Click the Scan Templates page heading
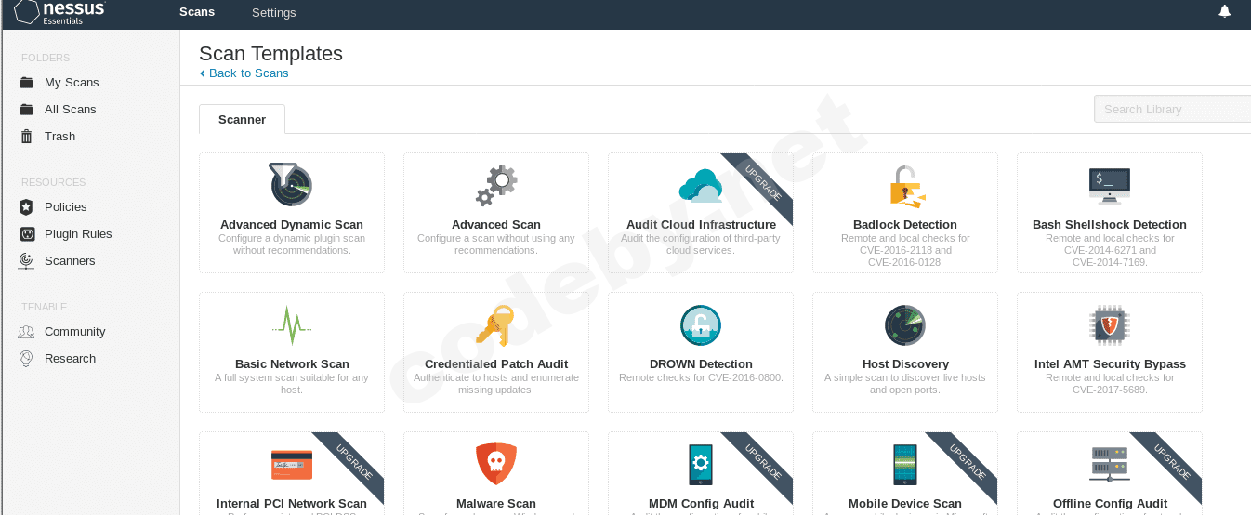The image size is (1251, 515). (270, 54)
